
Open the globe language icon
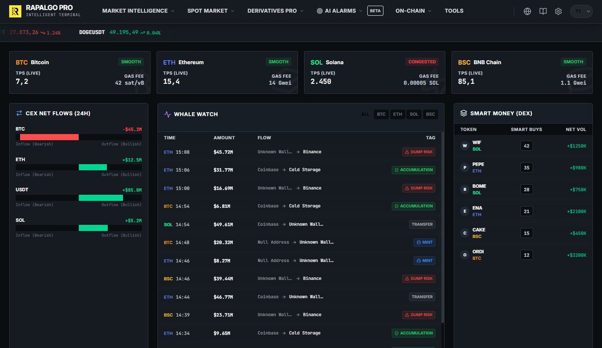pyautogui.click(x=527, y=11)
